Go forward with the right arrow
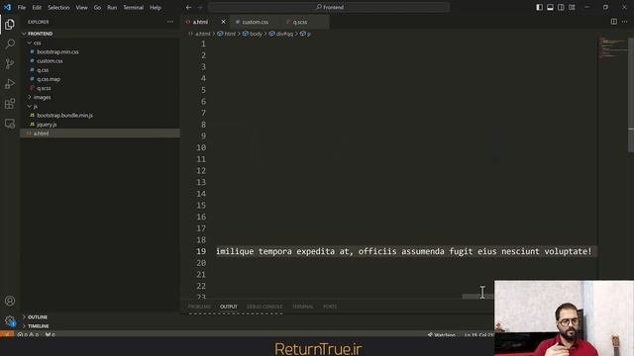This screenshot has width=634, height=356. pyautogui.click(x=200, y=7)
